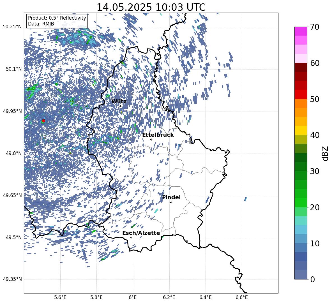Click the Wiltz cross marker

(x=121, y=106)
